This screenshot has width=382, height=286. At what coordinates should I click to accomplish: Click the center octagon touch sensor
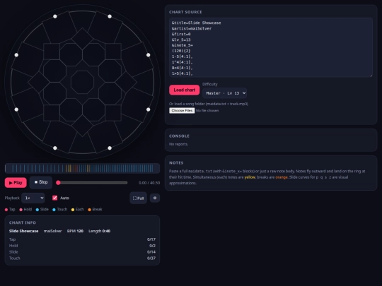tap(82, 82)
